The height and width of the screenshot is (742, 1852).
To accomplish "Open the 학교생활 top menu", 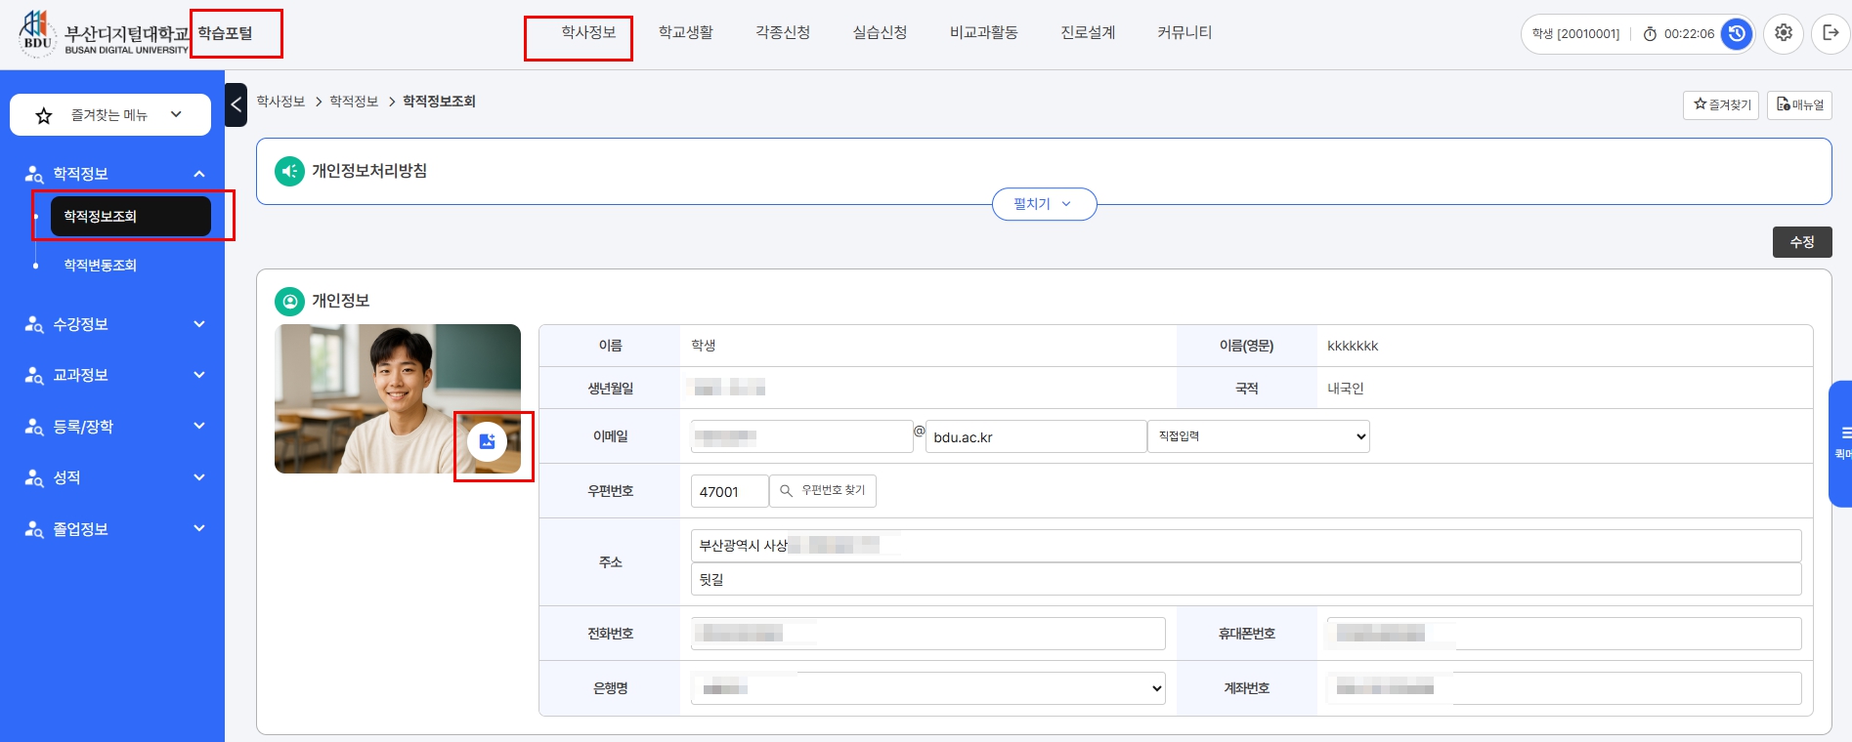I will tap(685, 32).
